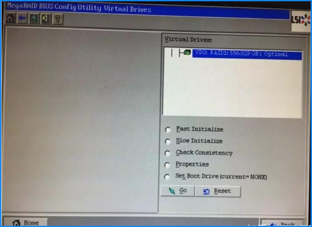Viewport: 312px width, 227px height.
Task: Click the Exit door toolbar icon
Action: click(34, 19)
